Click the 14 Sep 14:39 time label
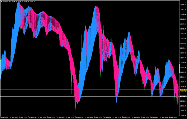Viewport: 187px width, 119px height. 70,117
